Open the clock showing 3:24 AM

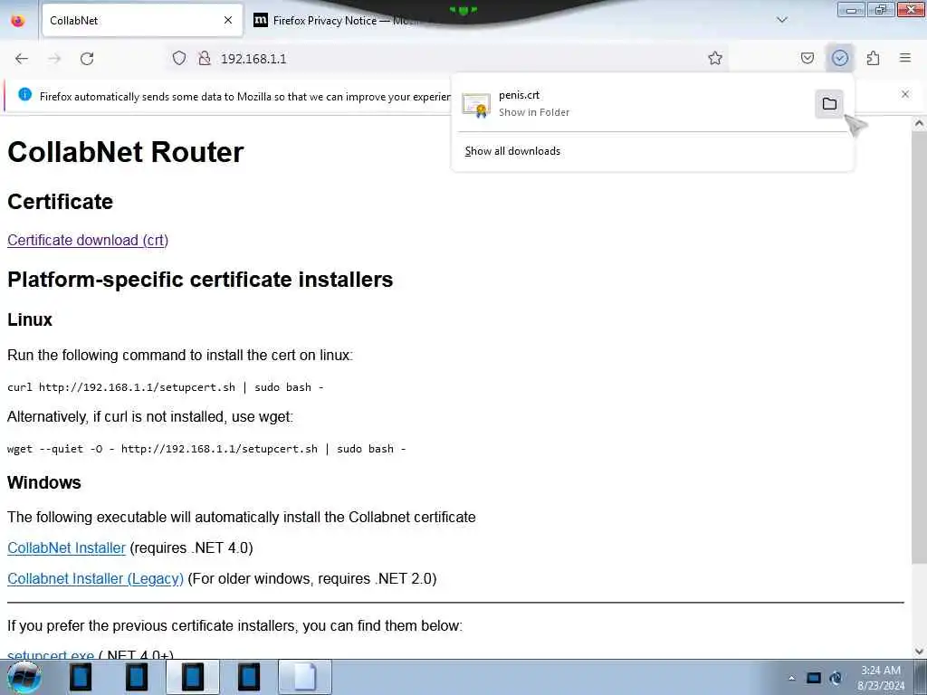880,678
